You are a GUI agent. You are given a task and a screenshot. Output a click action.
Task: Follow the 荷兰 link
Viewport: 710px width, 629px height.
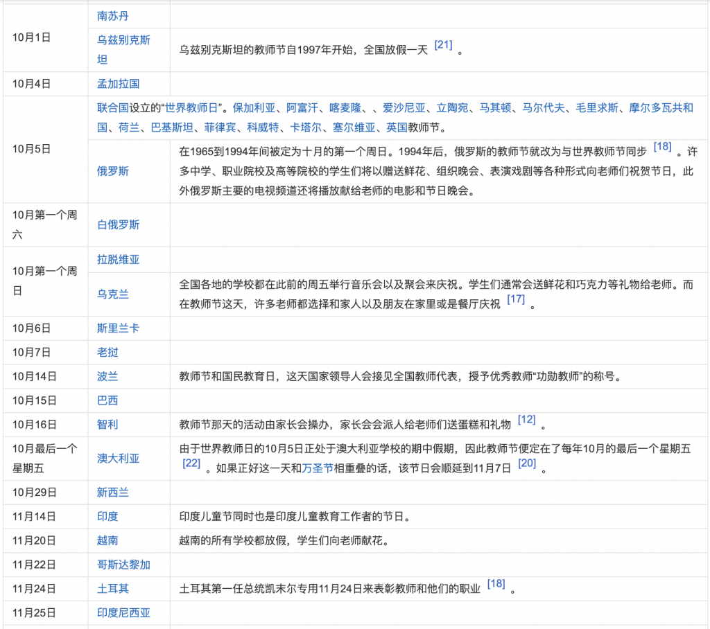coord(128,128)
